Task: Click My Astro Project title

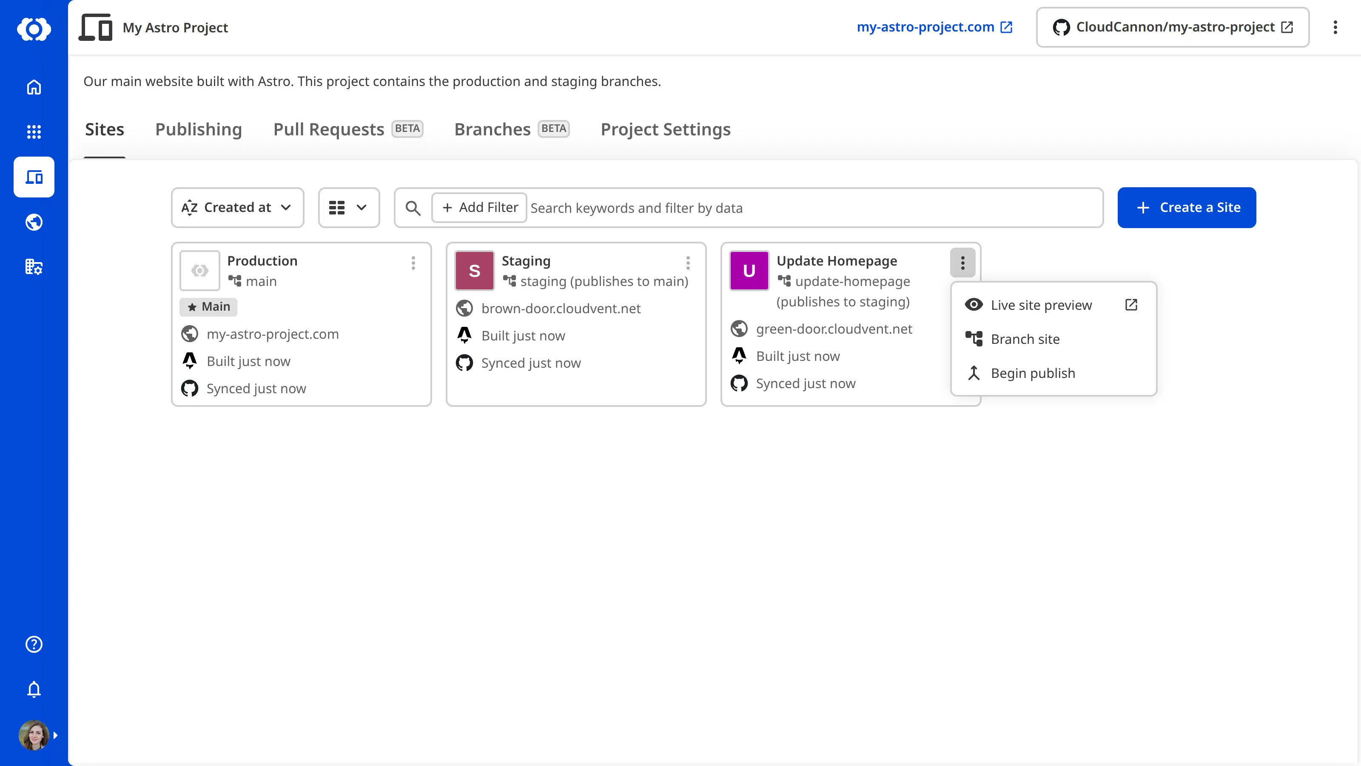Action: pyautogui.click(x=175, y=28)
